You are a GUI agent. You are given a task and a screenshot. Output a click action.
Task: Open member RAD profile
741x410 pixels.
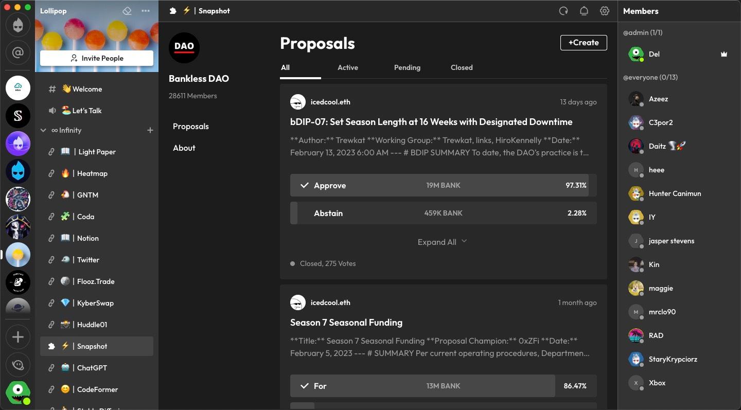679,335
